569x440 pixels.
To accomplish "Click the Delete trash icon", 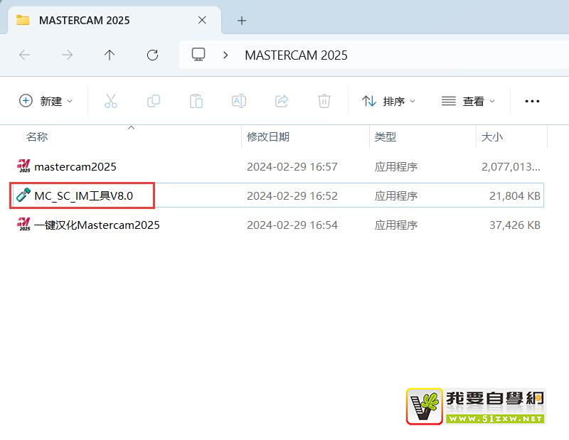I will [324, 101].
